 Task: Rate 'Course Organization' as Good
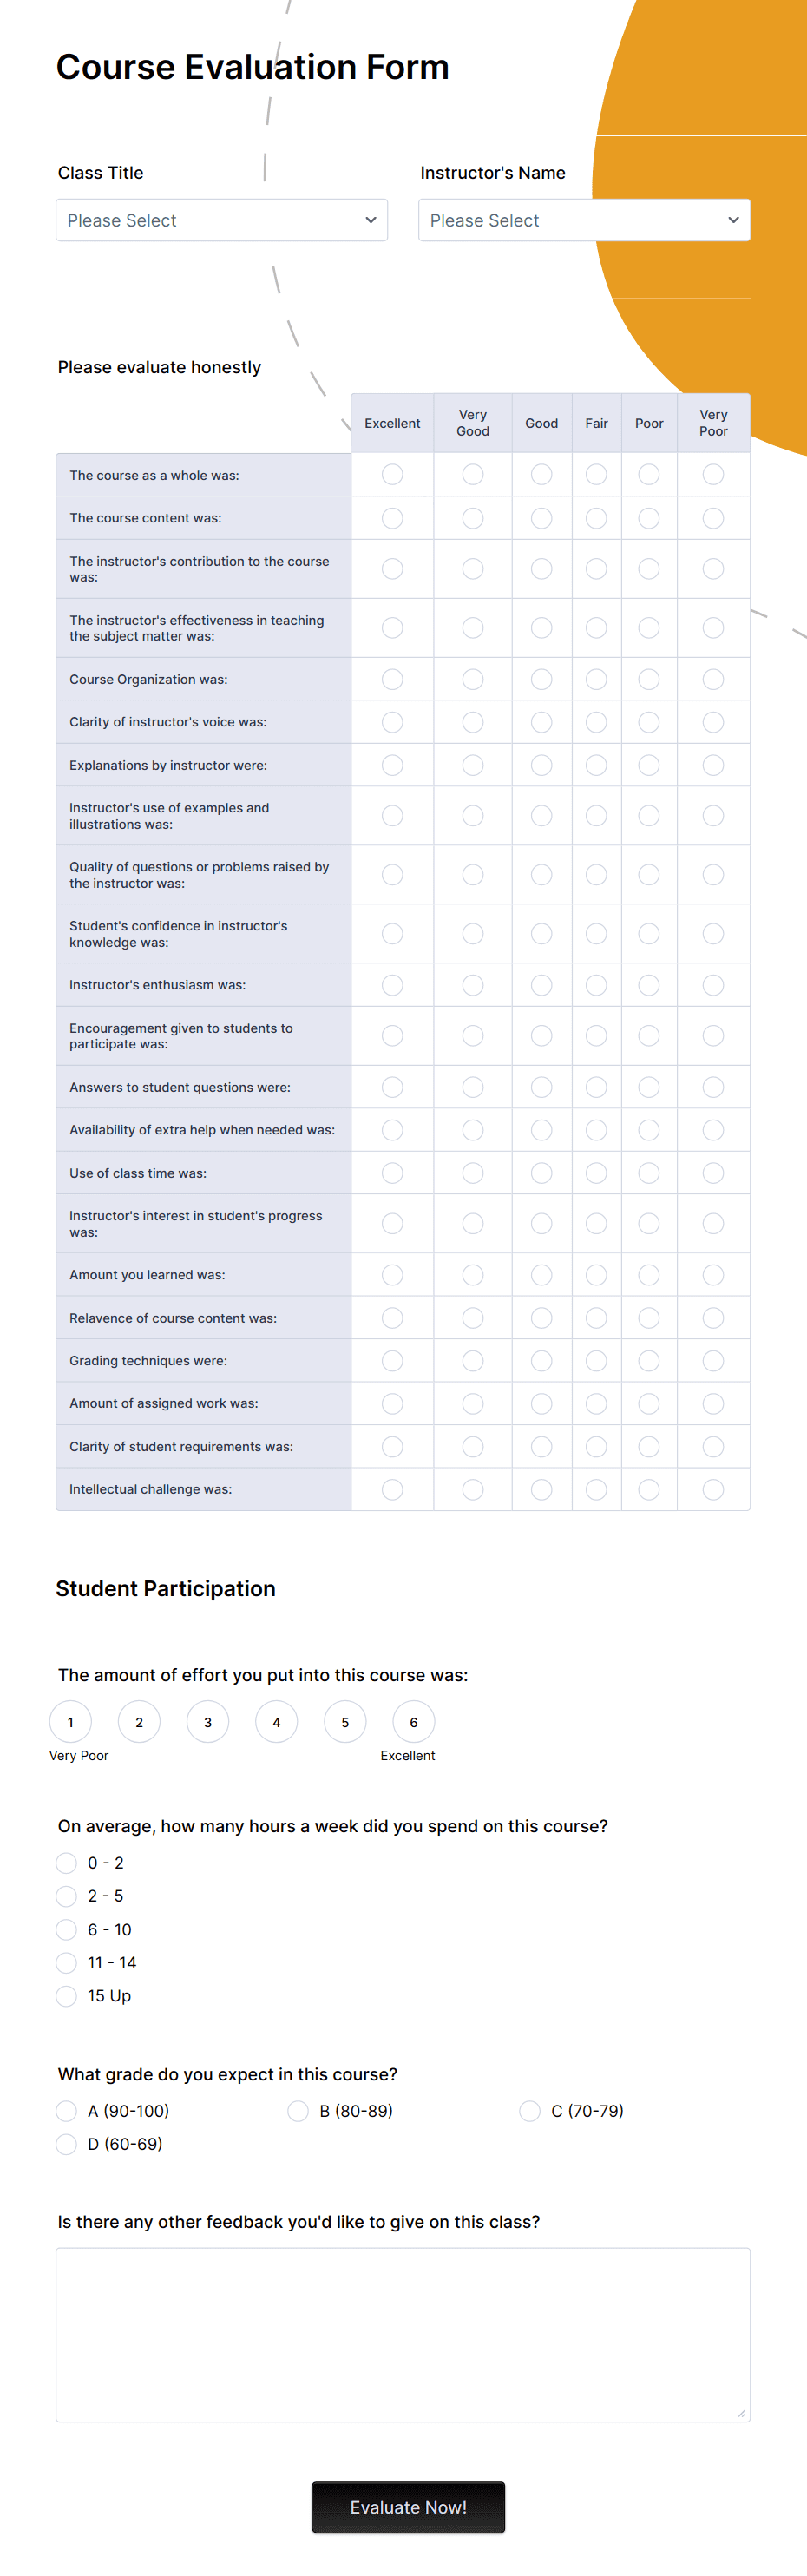pyautogui.click(x=542, y=679)
